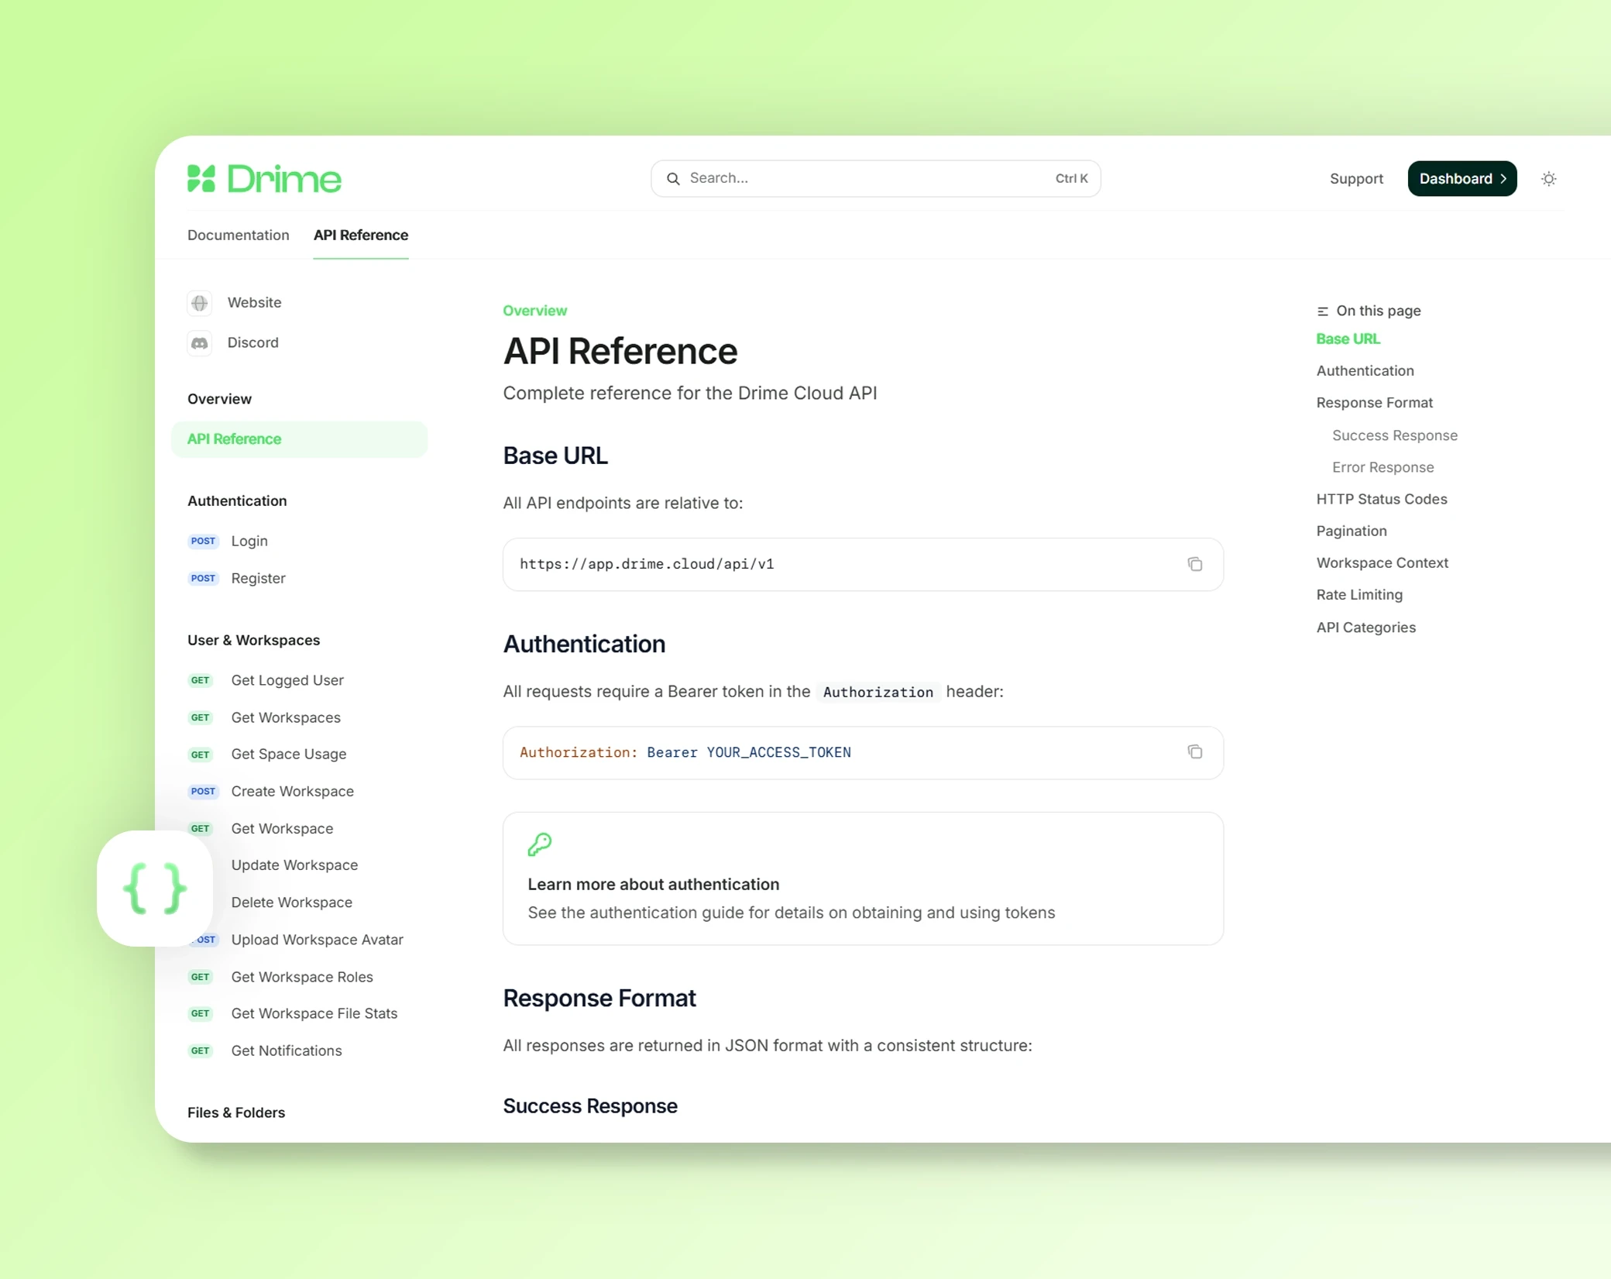This screenshot has height=1279, width=1611.
Task: Jump to Pagination in page outline
Action: click(1352, 531)
